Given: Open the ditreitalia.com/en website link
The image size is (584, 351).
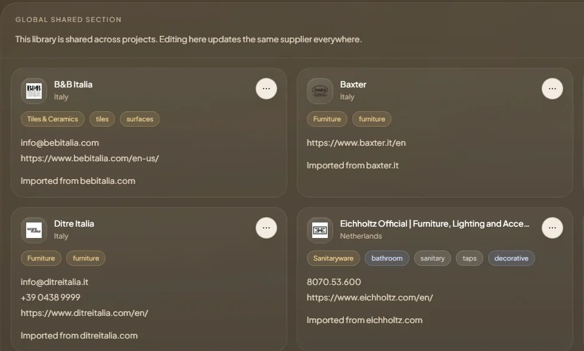Looking at the screenshot, I should pos(85,313).
